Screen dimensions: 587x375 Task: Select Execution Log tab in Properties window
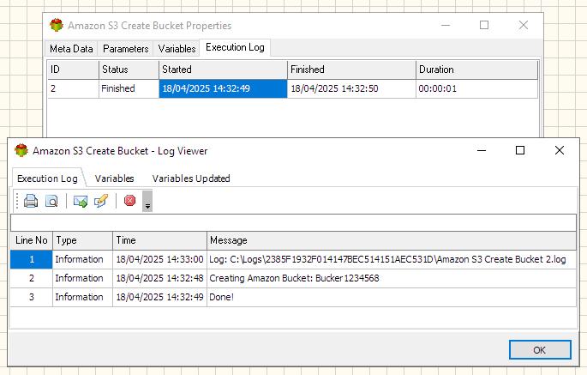[x=235, y=47]
